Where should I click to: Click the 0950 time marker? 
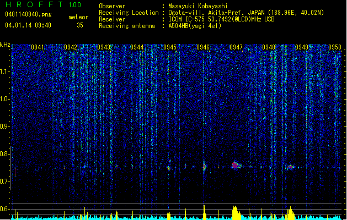[335, 47]
